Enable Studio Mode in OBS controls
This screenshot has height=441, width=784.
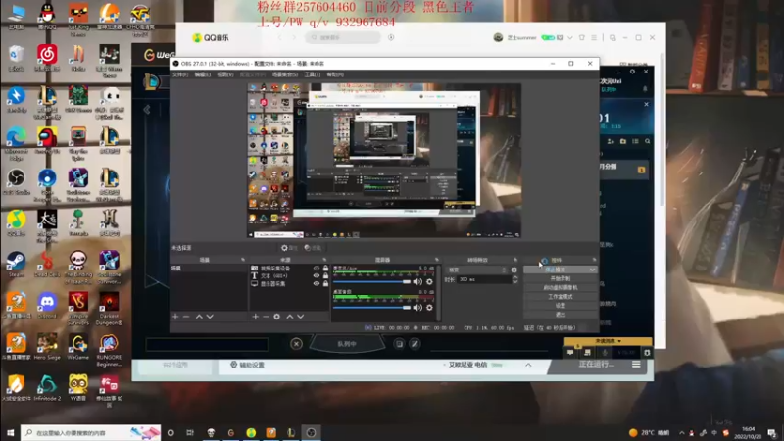tap(560, 297)
